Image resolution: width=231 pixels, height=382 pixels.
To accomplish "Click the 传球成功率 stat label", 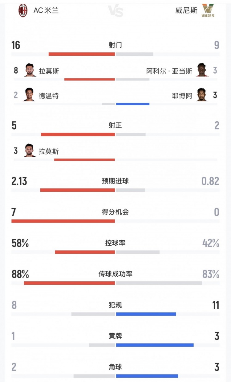I will [x=115, y=274].
